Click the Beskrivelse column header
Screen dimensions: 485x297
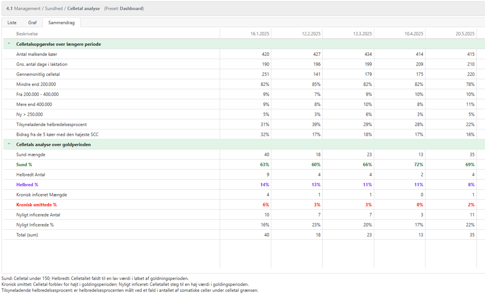tap(27, 34)
